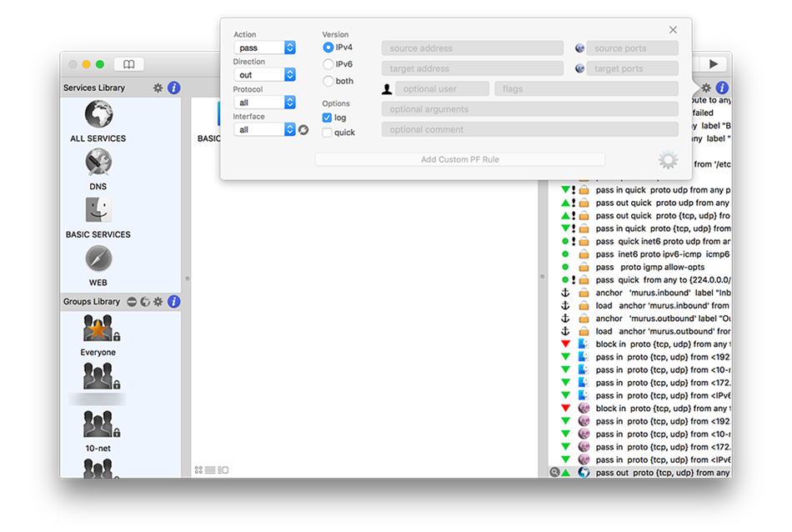The height and width of the screenshot is (532, 792).
Task: Open the Protocol dropdown menu
Action: click(x=264, y=103)
